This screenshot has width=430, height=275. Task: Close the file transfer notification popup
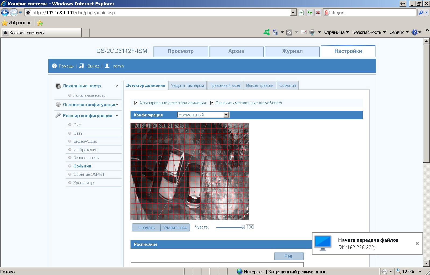[417, 244]
